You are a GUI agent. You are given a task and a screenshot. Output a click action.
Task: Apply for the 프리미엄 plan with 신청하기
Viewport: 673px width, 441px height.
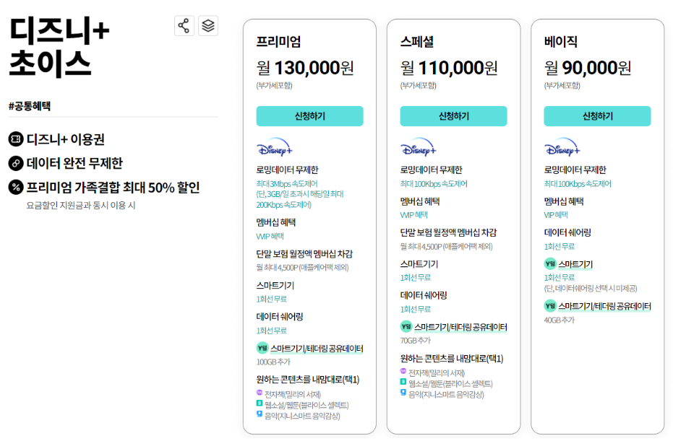(x=310, y=116)
